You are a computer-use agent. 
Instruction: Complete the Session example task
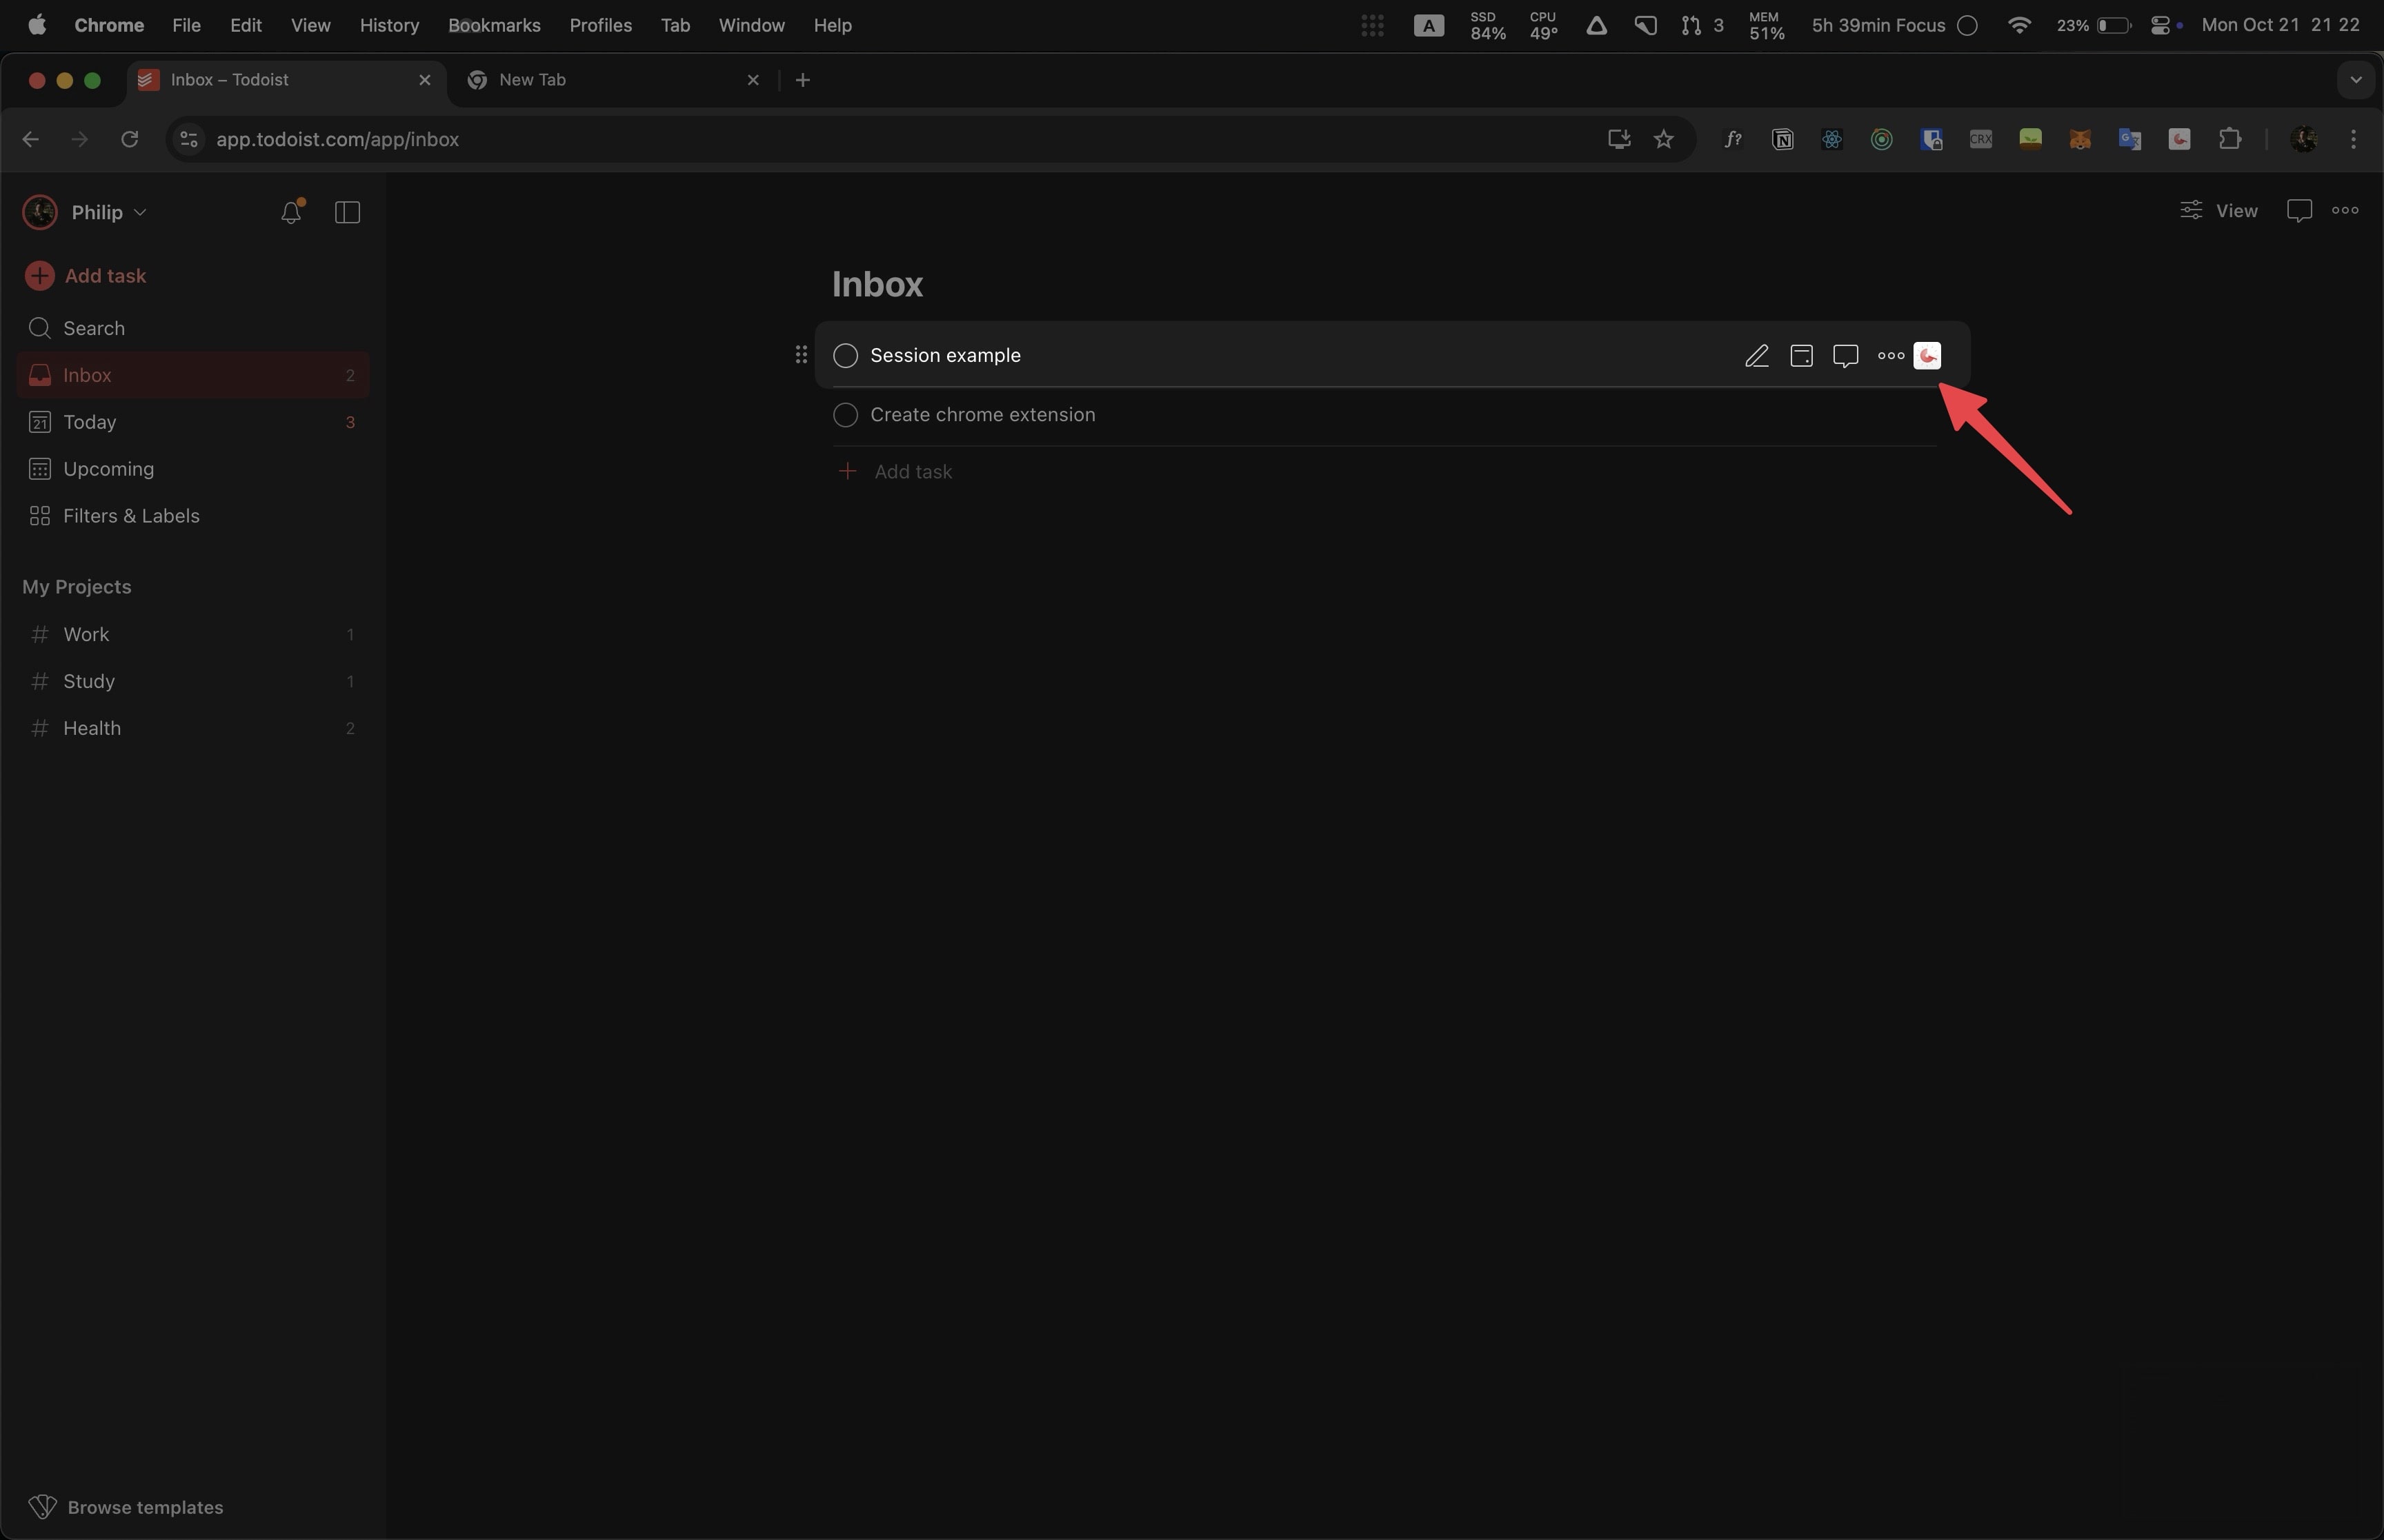tap(845, 356)
